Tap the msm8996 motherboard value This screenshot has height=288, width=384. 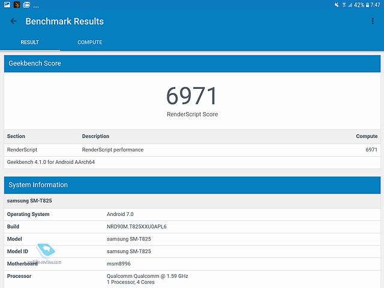click(119, 264)
